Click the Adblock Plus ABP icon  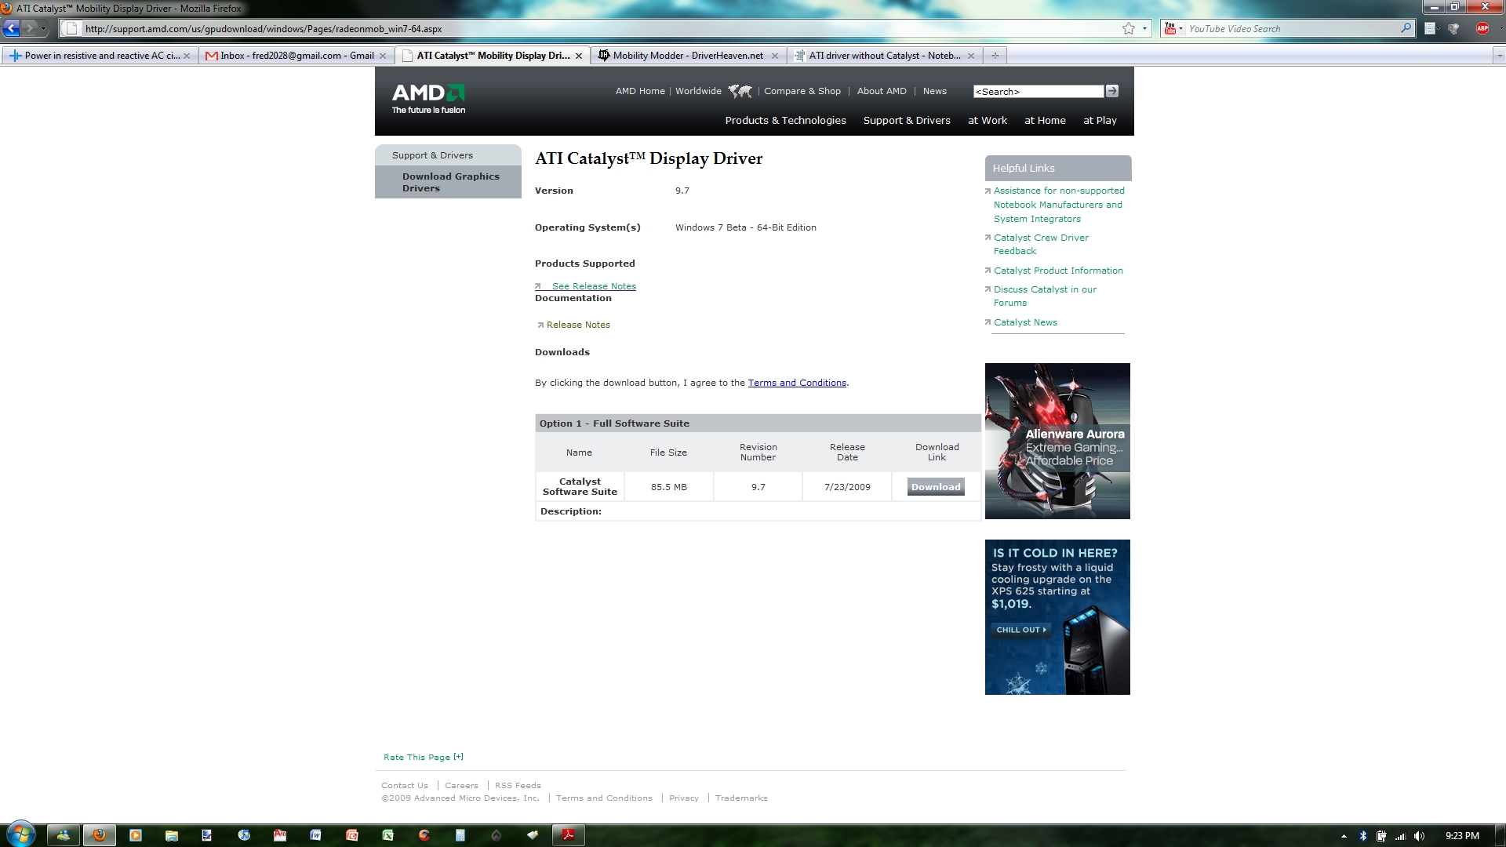click(1482, 29)
